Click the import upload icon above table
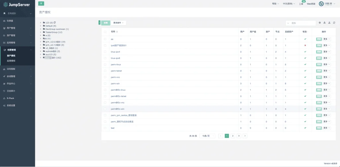 pos(329,23)
